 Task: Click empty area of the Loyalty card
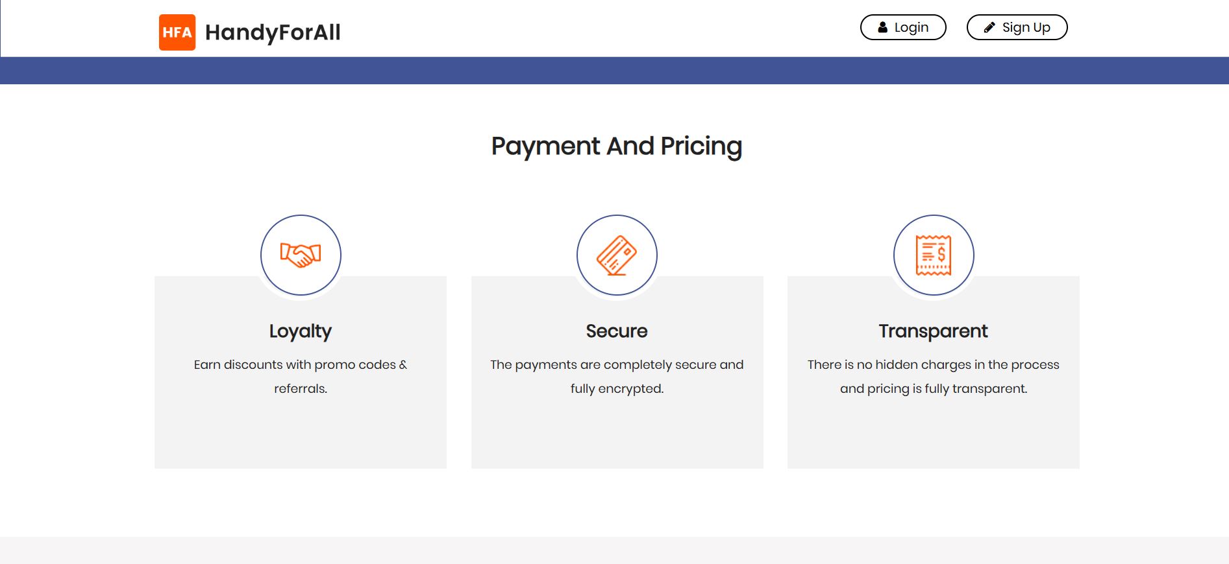[x=301, y=434]
